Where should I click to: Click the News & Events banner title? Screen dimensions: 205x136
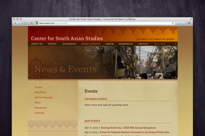(66, 69)
